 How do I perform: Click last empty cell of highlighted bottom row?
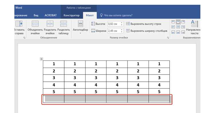click(x=159, y=99)
